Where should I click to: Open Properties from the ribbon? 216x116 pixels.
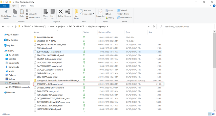coord(100,13)
